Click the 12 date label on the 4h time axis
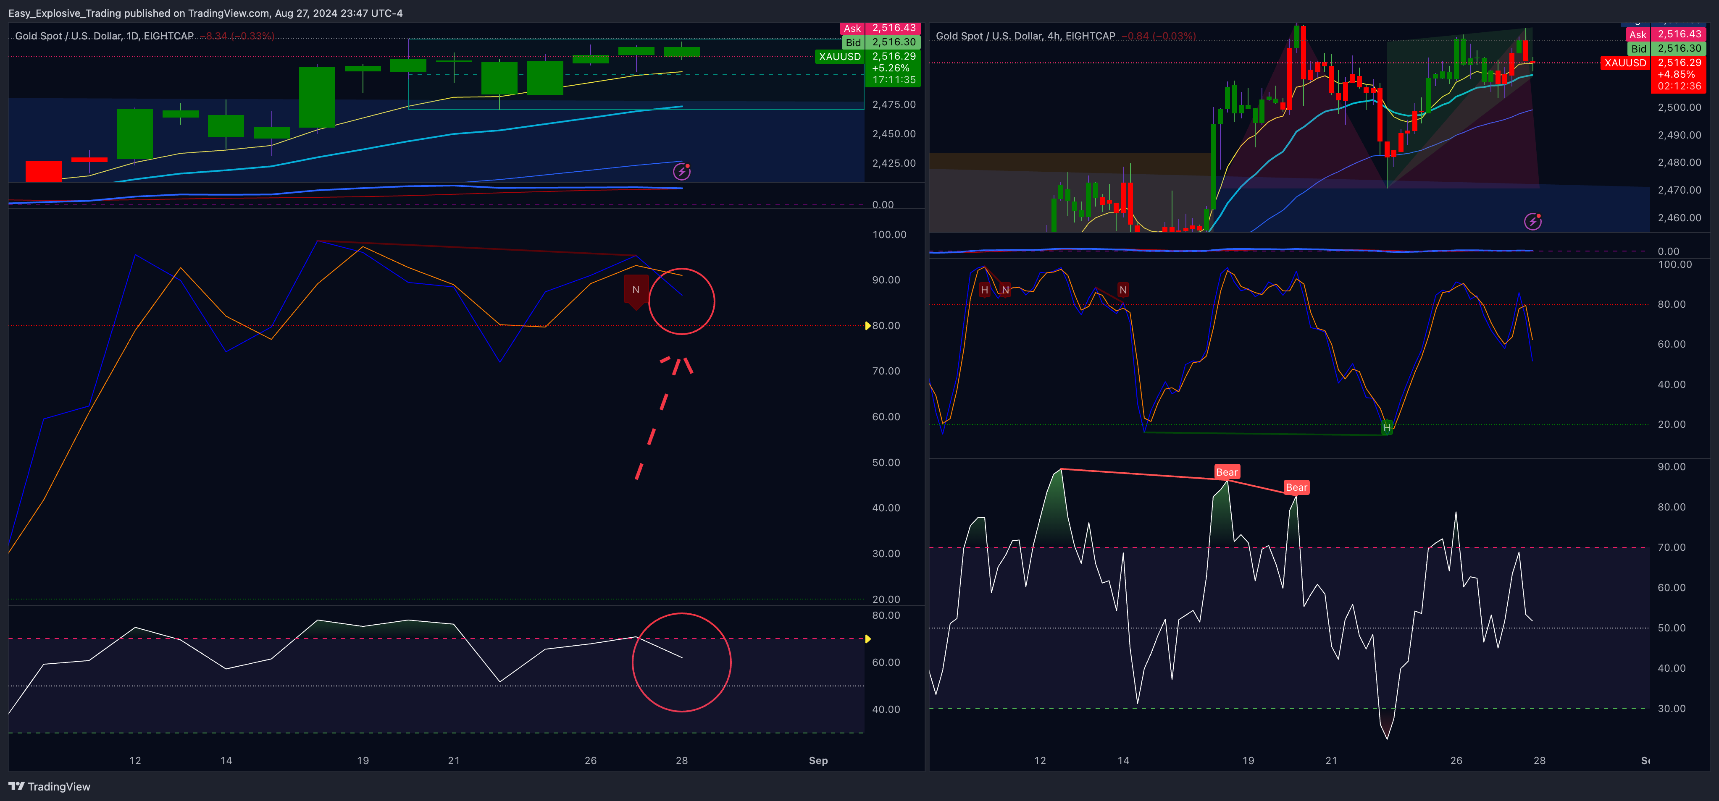This screenshot has height=801, width=1719. [1040, 761]
